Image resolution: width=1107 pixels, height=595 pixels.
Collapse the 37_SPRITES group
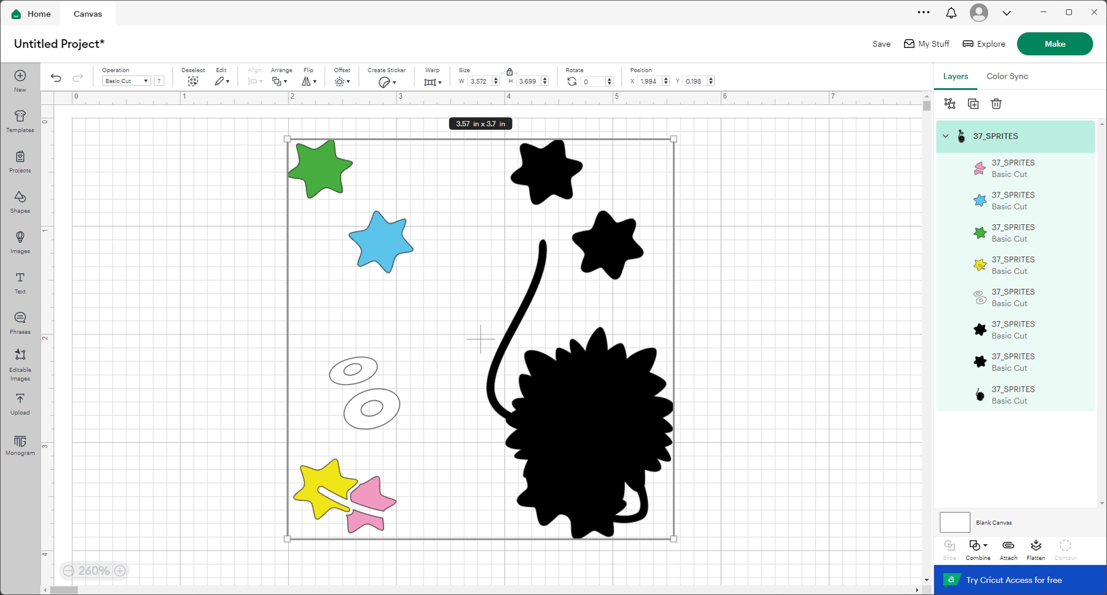945,136
